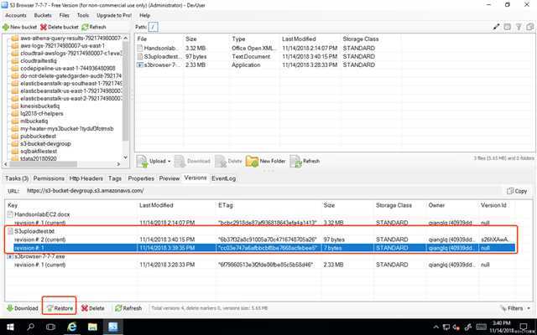The image size is (537, 335).
Task: Open Windows taskbar search
Action: (30, 327)
